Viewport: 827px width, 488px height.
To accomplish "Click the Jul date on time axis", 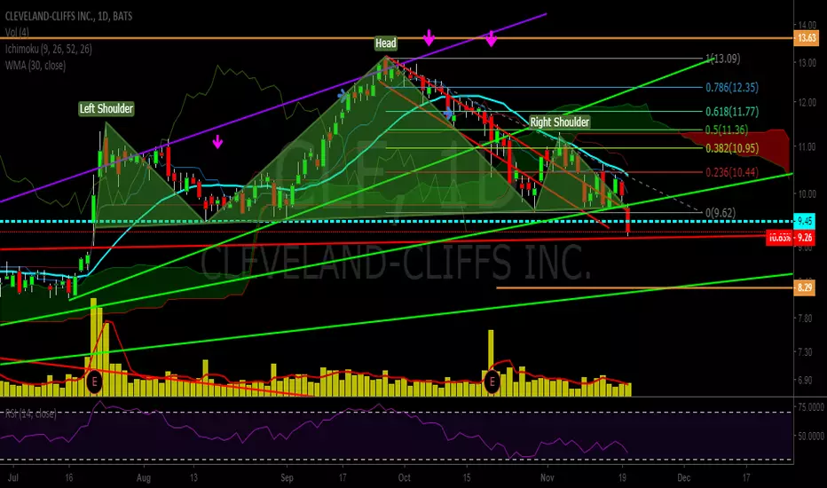I will point(13,477).
